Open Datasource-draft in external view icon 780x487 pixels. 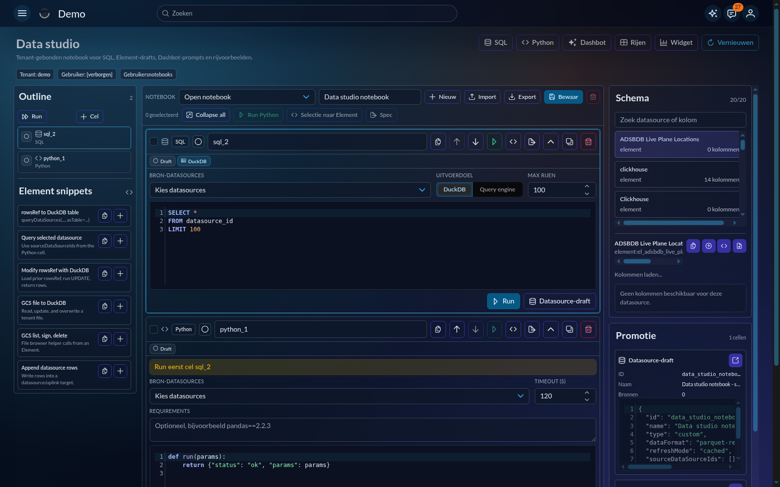[x=736, y=360]
